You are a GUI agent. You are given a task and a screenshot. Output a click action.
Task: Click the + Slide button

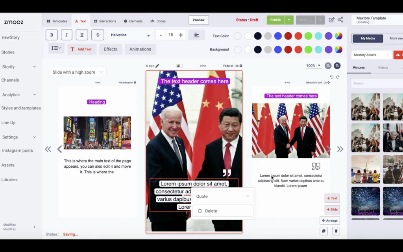point(332,209)
